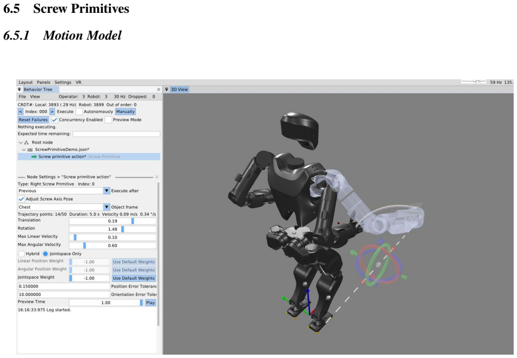Viewport: 517px width, 358px height.
Task: Select the Behavior Tree panel tab
Action: coord(38,89)
